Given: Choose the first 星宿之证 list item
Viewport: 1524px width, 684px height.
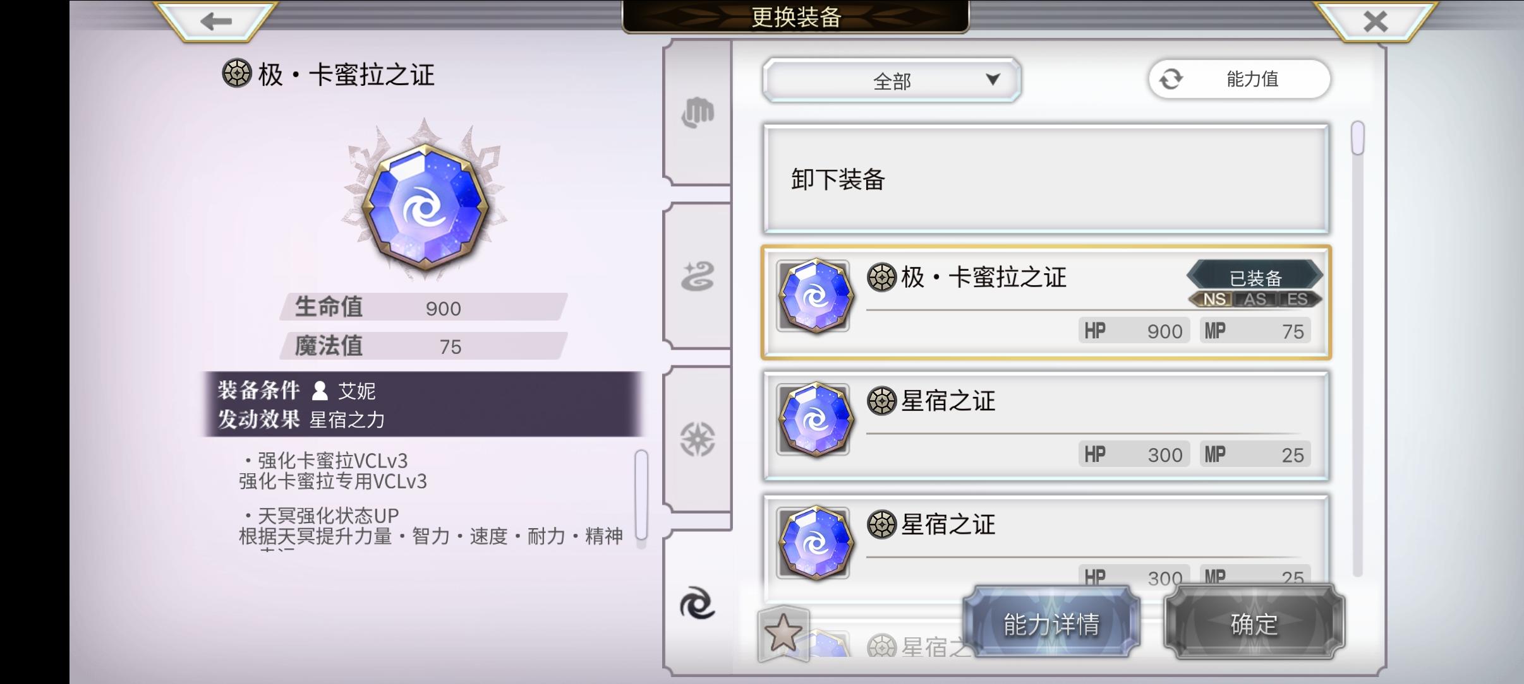Looking at the screenshot, I should click(x=1046, y=426).
